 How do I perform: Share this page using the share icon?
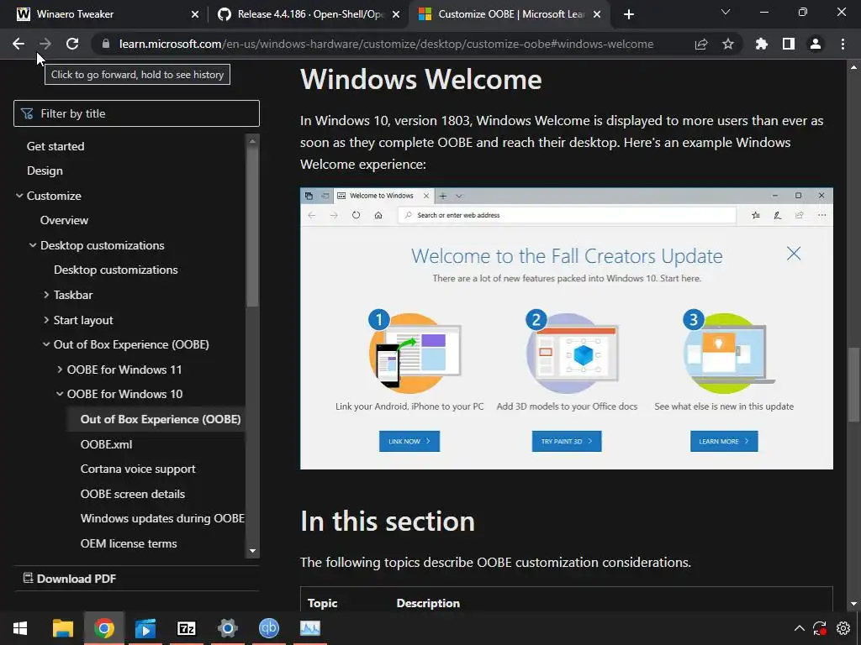[701, 44]
